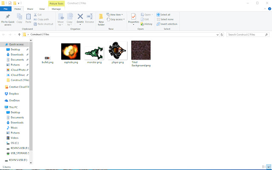Select Quick access in navigation pane
The height and width of the screenshot is (170, 272).
pyautogui.click(x=14, y=44)
